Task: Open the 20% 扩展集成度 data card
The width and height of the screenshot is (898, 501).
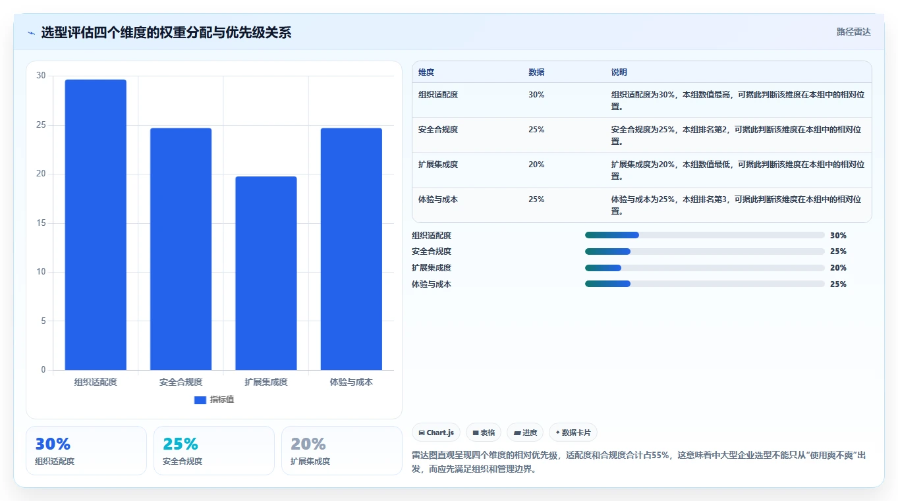Action: [x=342, y=451]
